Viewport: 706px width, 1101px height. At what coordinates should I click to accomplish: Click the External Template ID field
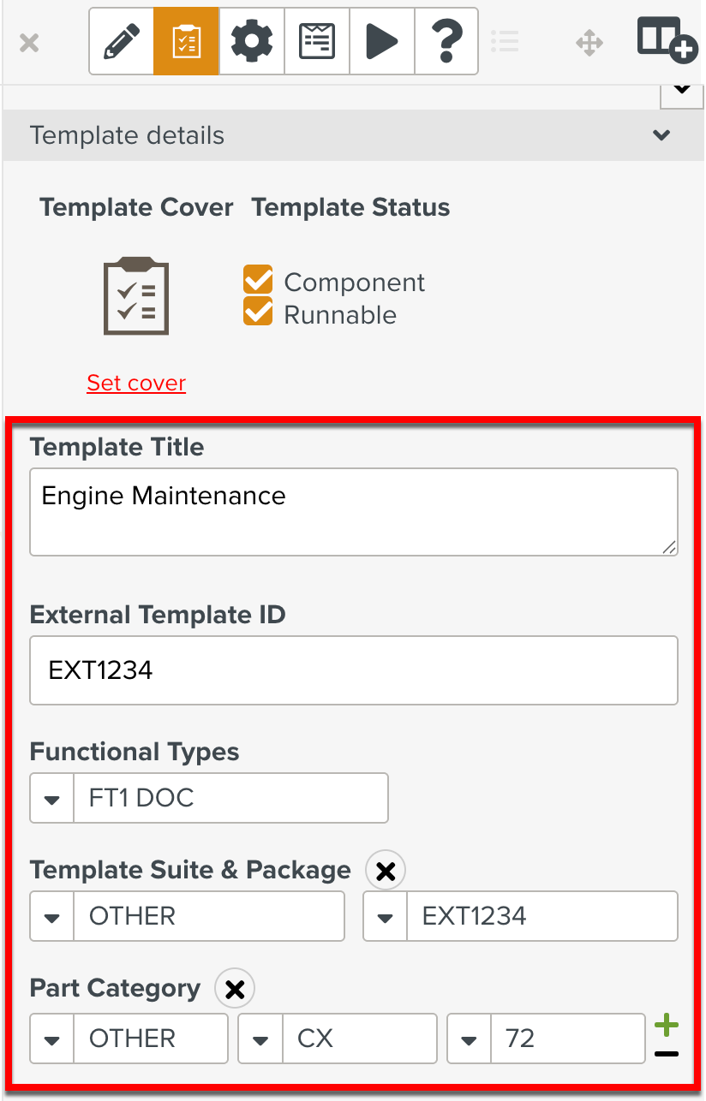[353, 670]
